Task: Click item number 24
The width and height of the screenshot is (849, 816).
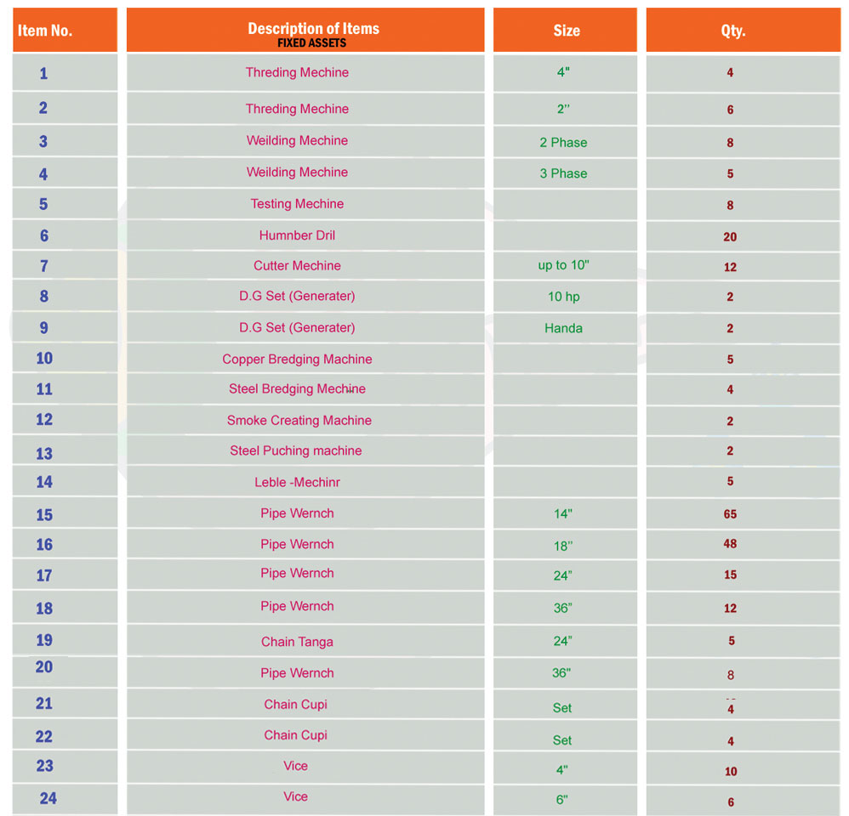Action: click(48, 798)
